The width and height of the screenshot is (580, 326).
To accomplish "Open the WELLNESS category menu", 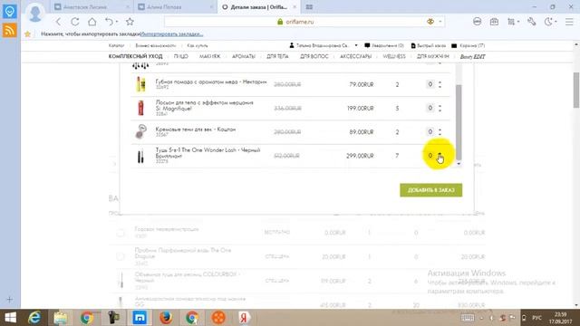I will click(x=394, y=56).
